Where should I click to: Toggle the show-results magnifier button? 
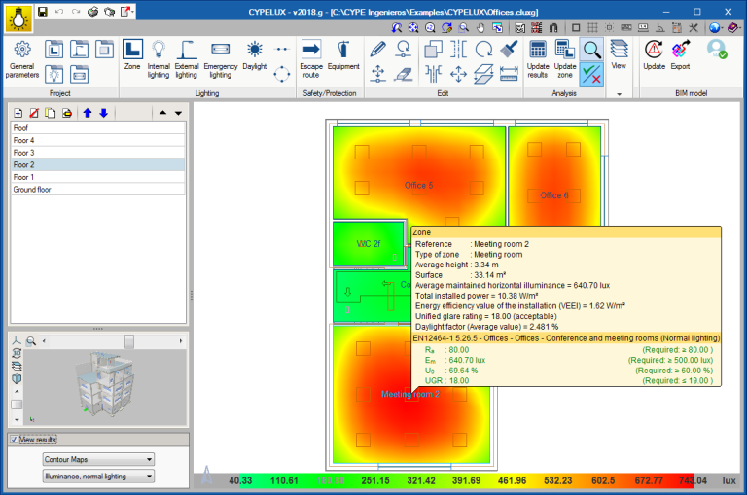click(x=590, y=50)
